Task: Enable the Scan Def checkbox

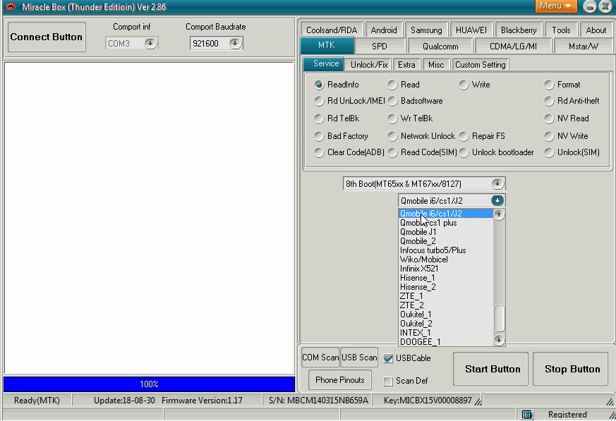Action: [388, 381]
